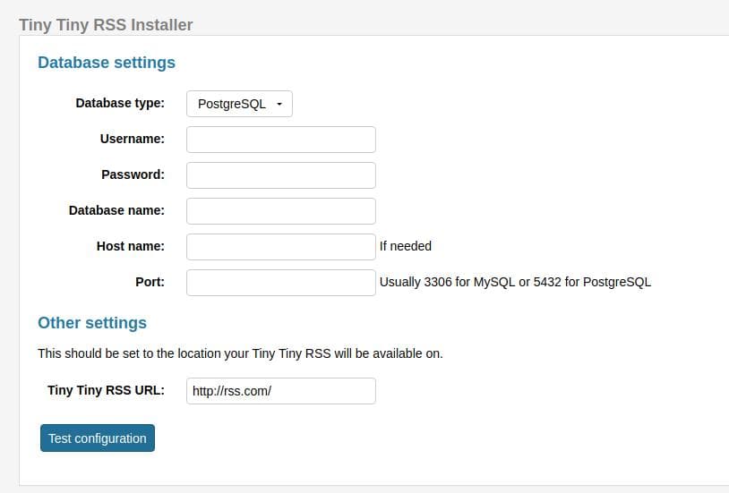The image size is (729, 493).
Task: Click the Tiny Tiny RSS URL field
Action: (281, 391)
